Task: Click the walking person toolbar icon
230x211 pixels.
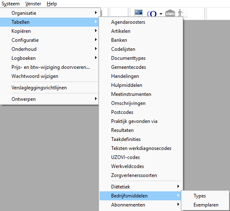Action: (180, 13)
